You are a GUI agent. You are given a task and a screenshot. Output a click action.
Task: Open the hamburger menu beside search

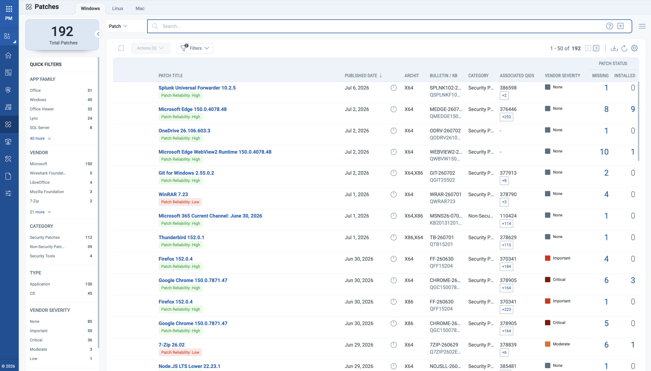click(642, 26)
